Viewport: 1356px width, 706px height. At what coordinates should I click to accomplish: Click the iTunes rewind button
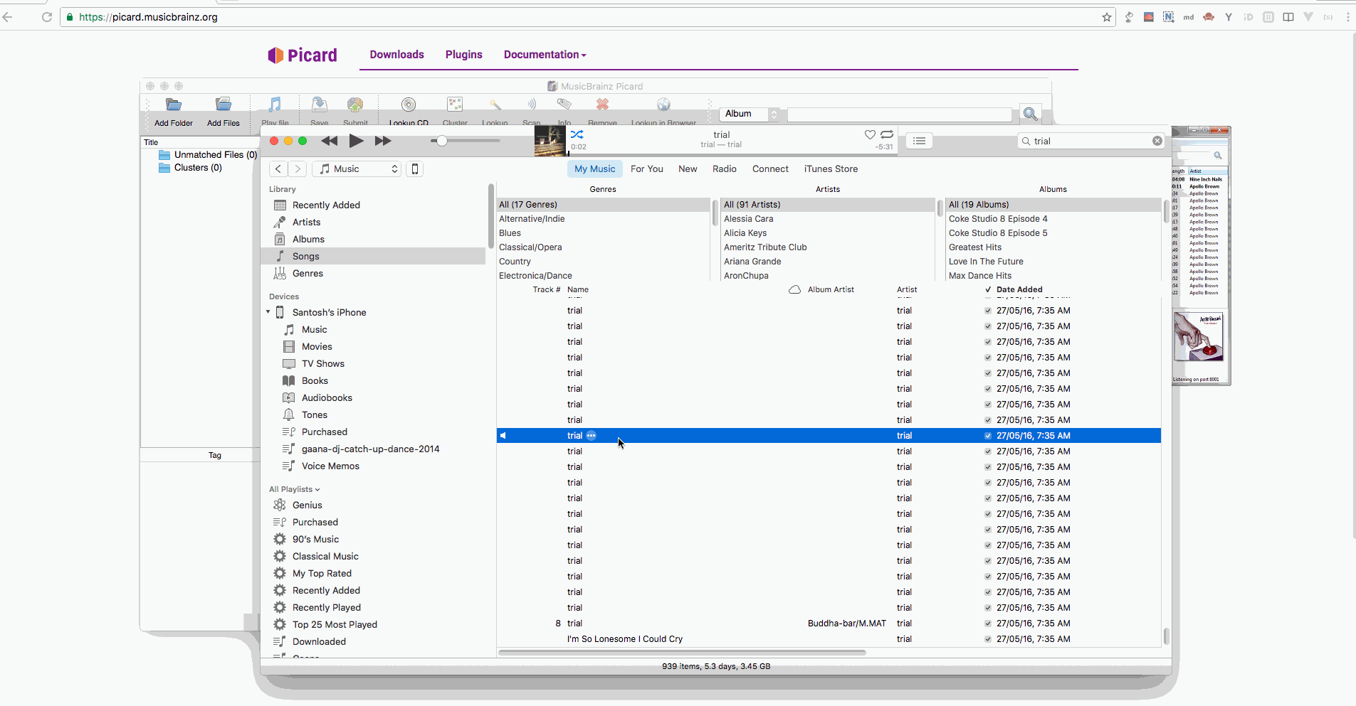click(x=329, y=141)
